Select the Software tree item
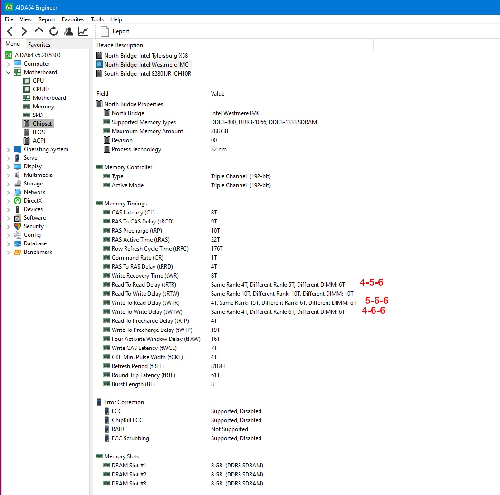 [x=34, y=218]
